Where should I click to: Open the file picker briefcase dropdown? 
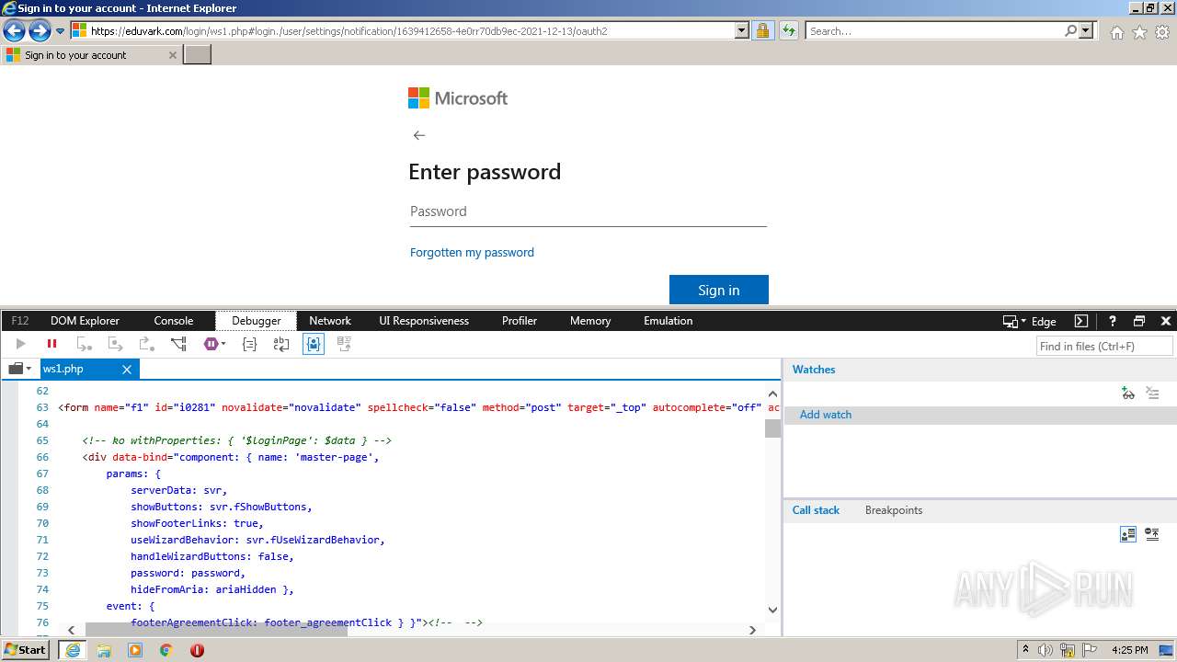pos(19,369)
